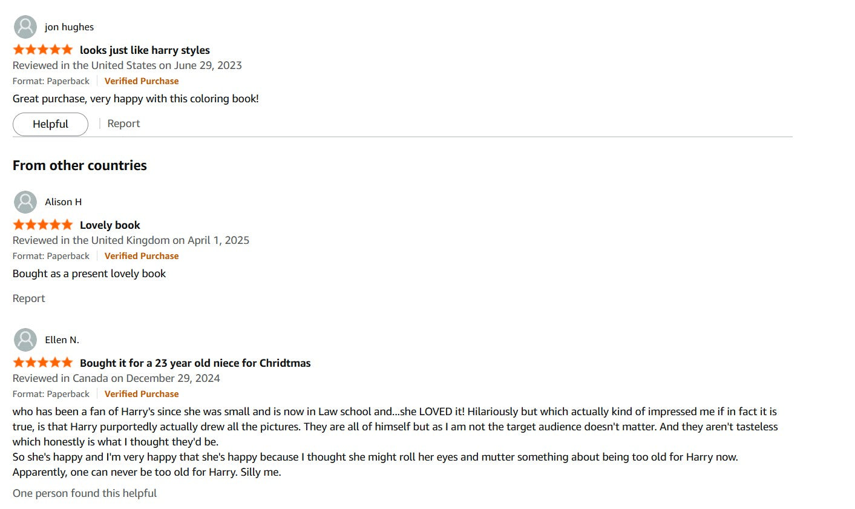Screen dimensions: 855x509
Task: Open Ellen N. reviewer profile name
Action: 62,340
